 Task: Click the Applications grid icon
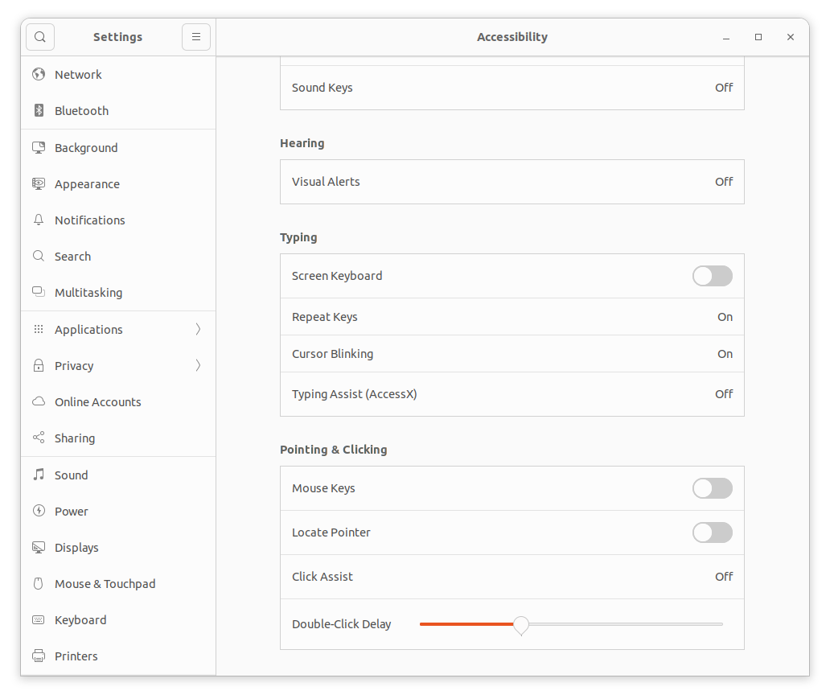click(39, 329)
